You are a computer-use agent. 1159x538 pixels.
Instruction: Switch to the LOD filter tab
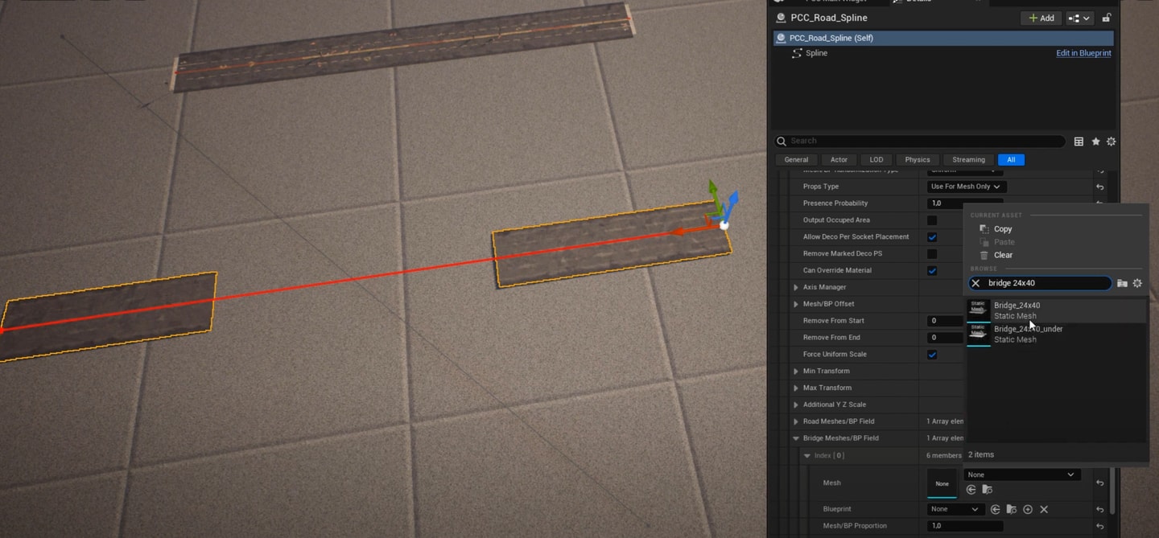876,159
